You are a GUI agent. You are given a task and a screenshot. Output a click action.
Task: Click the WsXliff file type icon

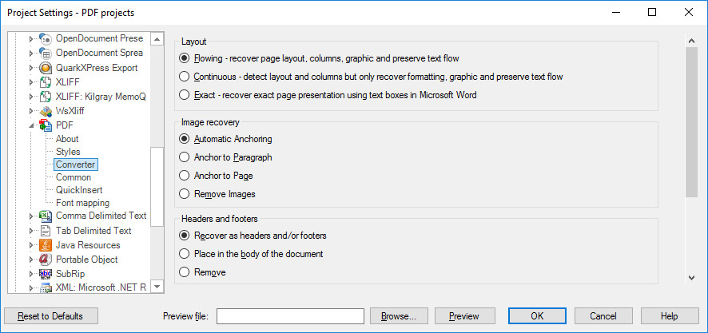click(x=46, y=111)
